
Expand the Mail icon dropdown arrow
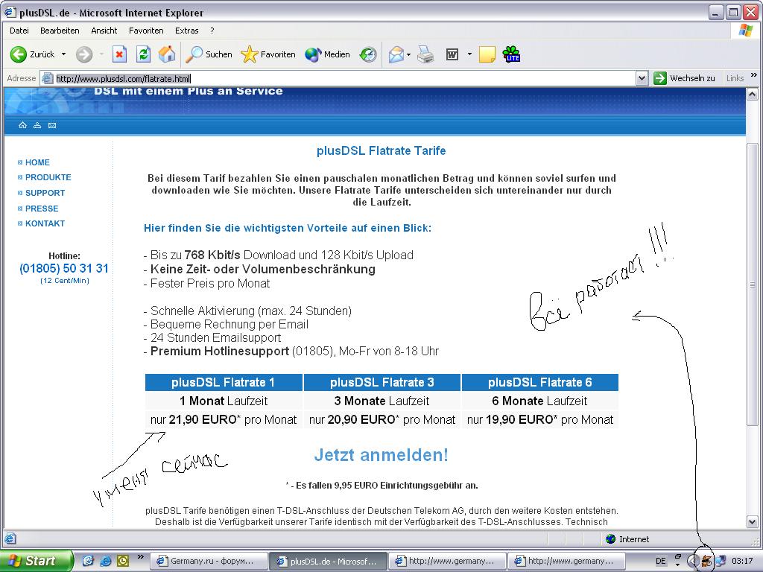click(409, 54)
